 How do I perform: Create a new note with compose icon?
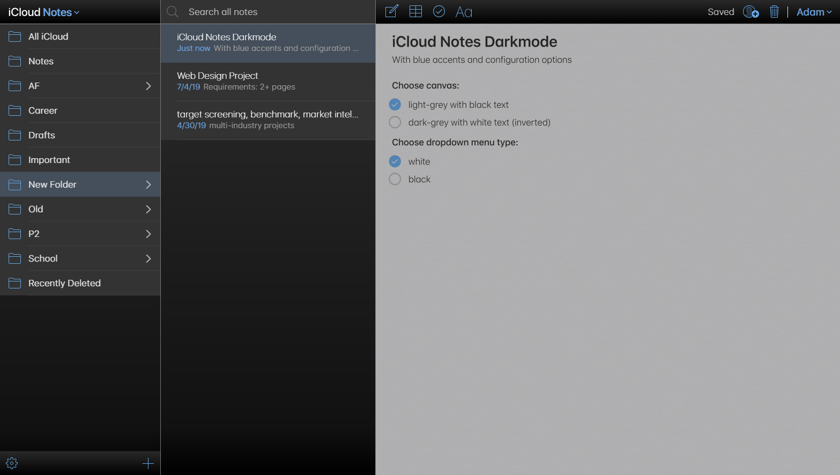pos(392,11)
